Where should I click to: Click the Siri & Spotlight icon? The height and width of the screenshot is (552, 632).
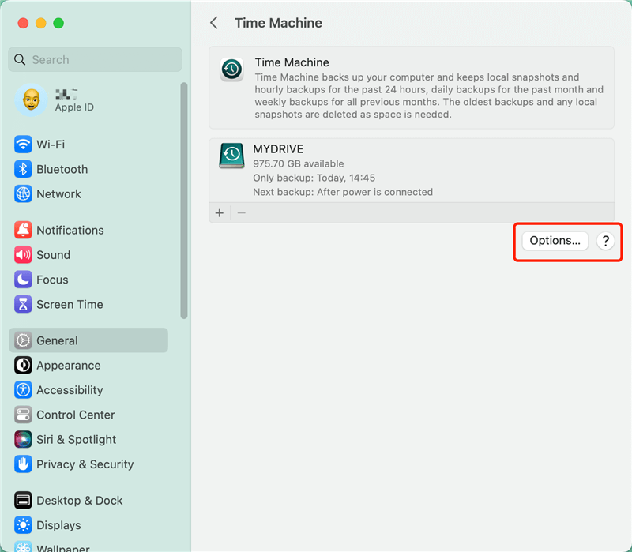coord(23,440)
